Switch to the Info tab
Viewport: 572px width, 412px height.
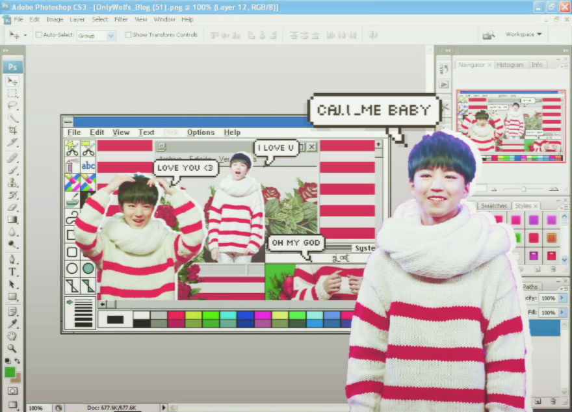coord(537,64)
